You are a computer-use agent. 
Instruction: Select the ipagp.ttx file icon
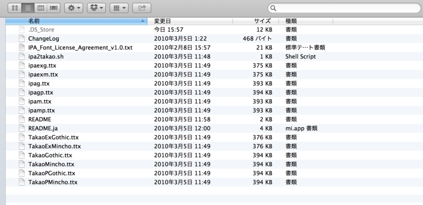pyautogui.click(x=22, y=92)
